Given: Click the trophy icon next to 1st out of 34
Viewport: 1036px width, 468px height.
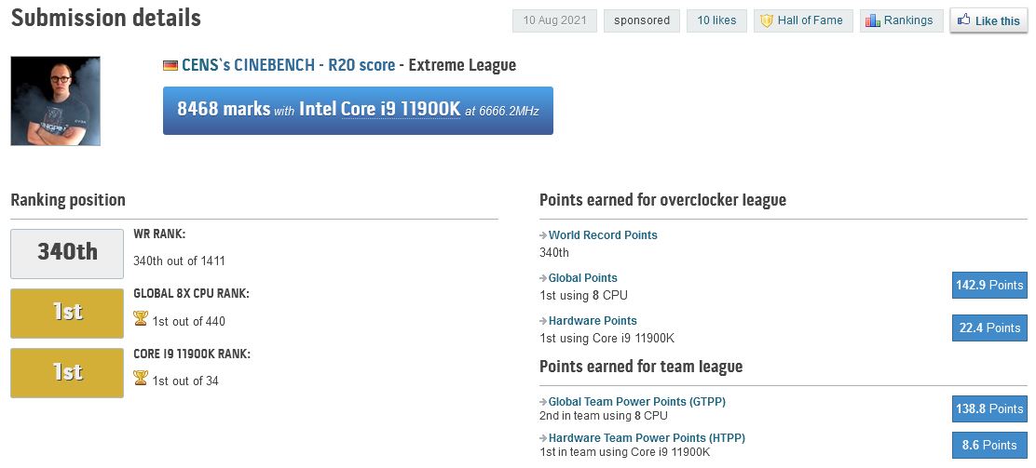Looking at the screenshot, I should [x=140, y=379].
